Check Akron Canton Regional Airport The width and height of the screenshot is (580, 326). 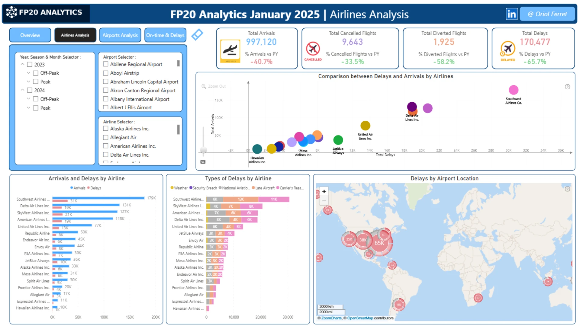tap(106, 90)
